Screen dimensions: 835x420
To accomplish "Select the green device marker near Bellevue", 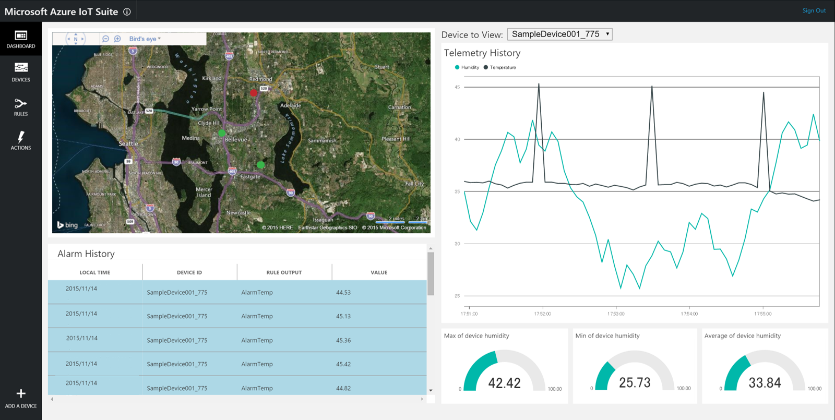I will (x=222, y=133).
